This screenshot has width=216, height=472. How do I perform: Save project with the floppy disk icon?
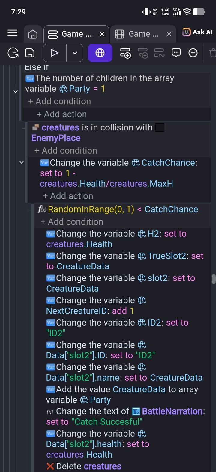coord(30,53)
